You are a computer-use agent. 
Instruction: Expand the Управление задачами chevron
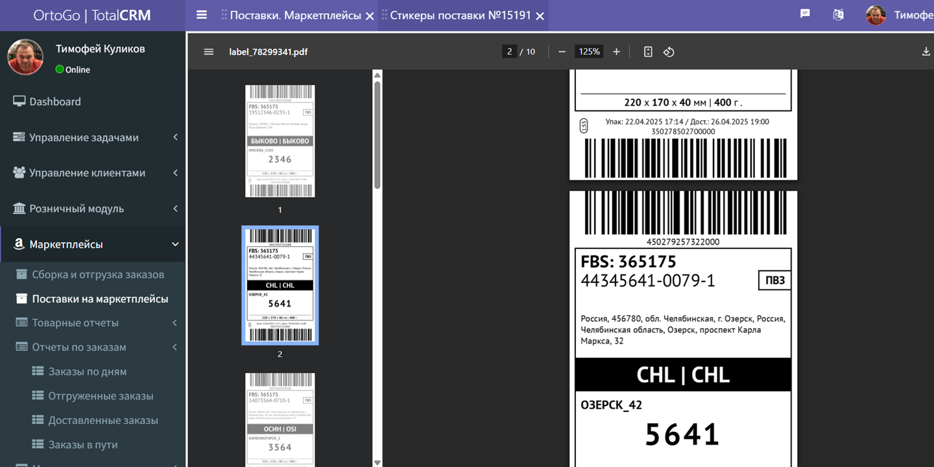[175, 137]
